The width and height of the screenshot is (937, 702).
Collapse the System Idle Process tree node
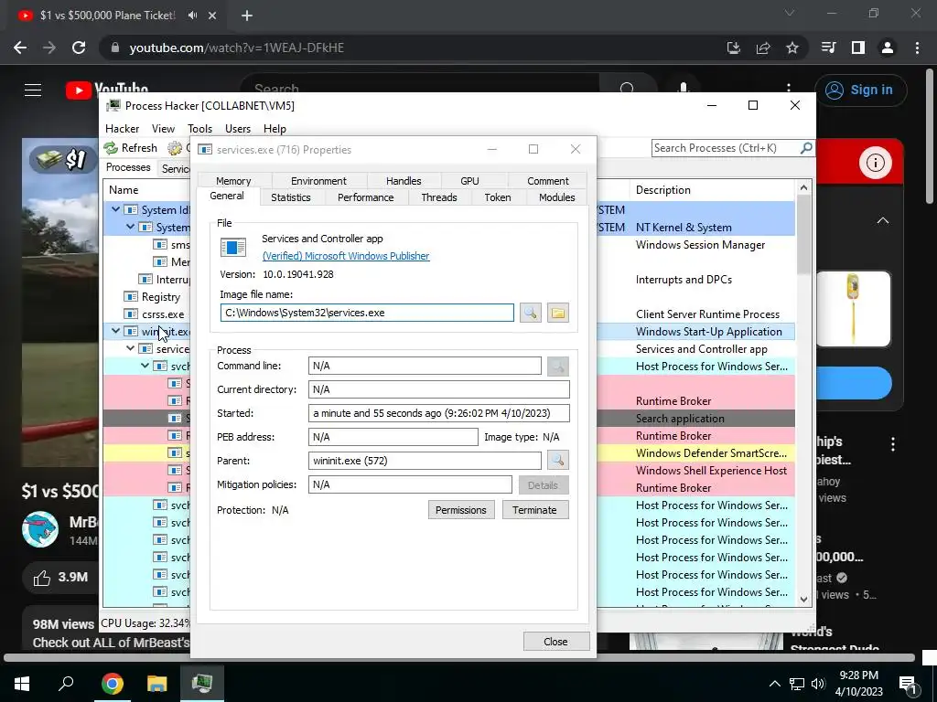pos(115,209)
